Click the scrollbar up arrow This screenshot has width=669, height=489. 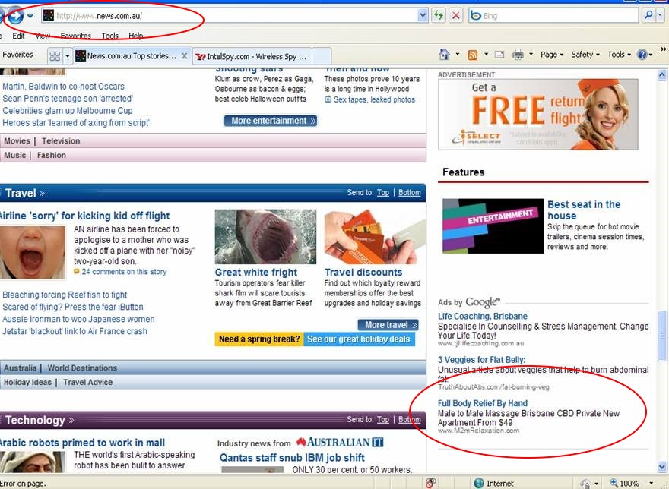coord(661,75)
